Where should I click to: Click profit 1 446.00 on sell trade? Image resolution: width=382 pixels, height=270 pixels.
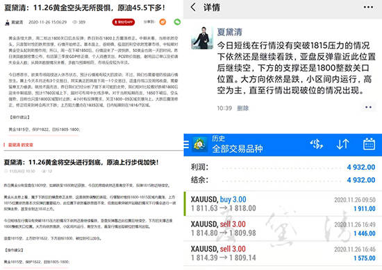[x=365, y=233]
